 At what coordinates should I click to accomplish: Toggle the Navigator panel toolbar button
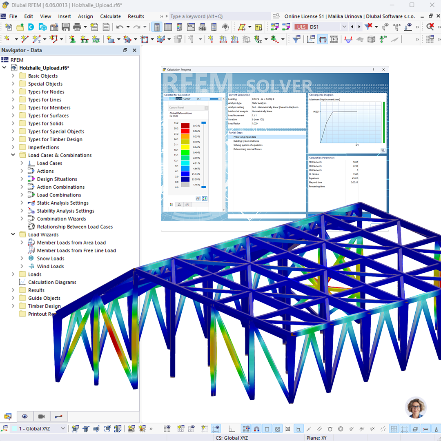157,27
